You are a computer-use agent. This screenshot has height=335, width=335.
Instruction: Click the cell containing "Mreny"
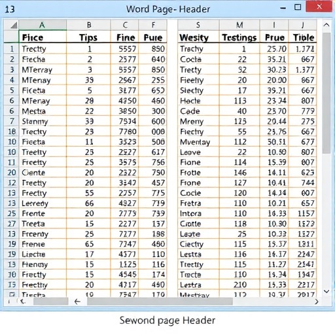coord(198,121)
